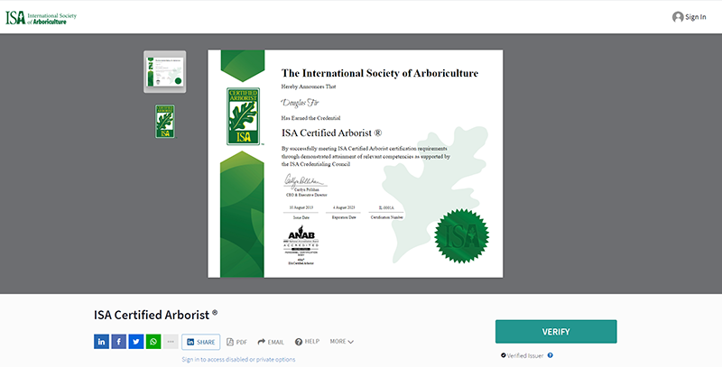
Task: Click the Certification Number on certificate
Action: (387, 213)
